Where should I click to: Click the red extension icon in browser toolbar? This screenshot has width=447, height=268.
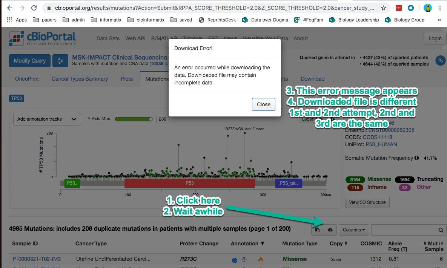pos(399,8)
